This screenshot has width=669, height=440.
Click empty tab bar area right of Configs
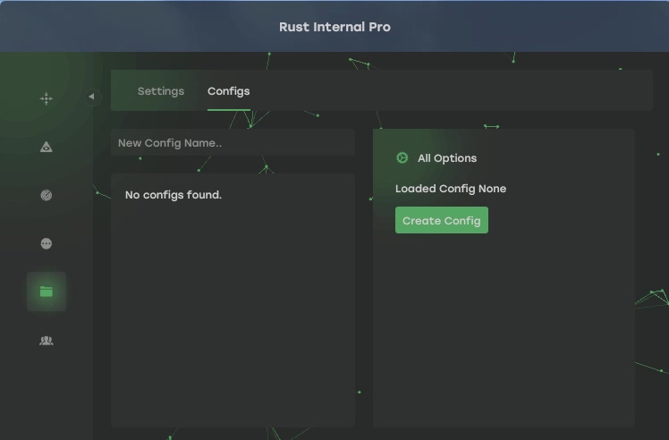click(x=447, y=91)
